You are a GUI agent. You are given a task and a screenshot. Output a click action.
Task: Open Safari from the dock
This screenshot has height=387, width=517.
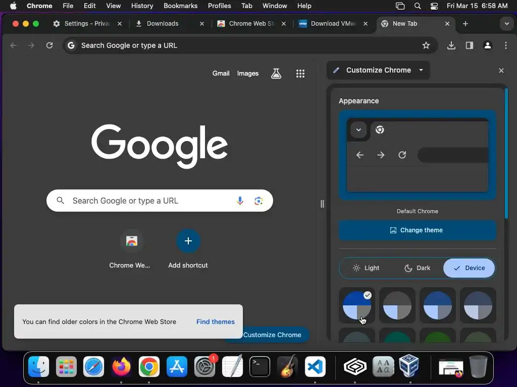point(93,367)
